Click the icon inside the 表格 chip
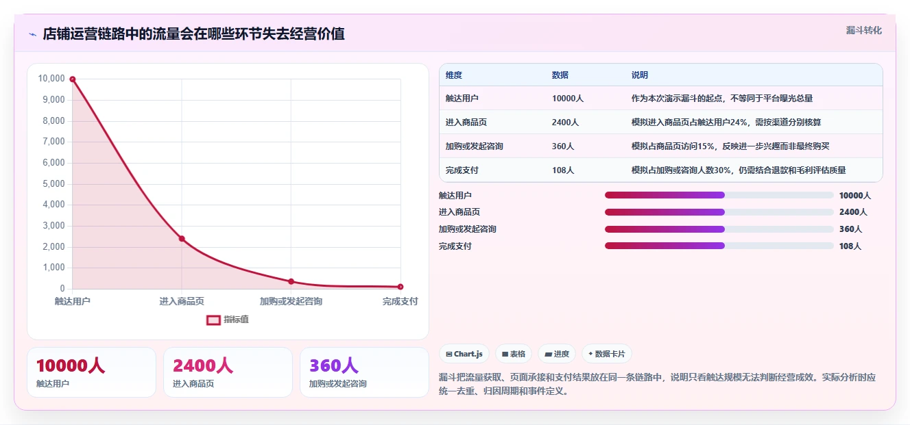 (505, 354)
